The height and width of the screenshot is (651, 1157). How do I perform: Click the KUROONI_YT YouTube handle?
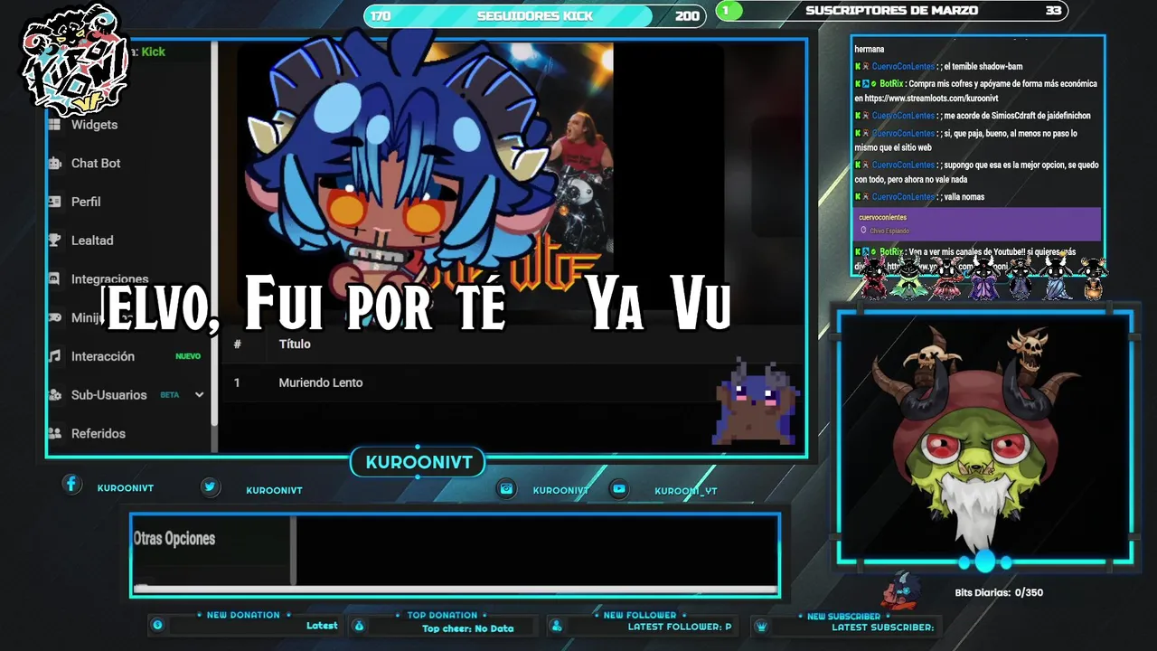tap(686, 491)
